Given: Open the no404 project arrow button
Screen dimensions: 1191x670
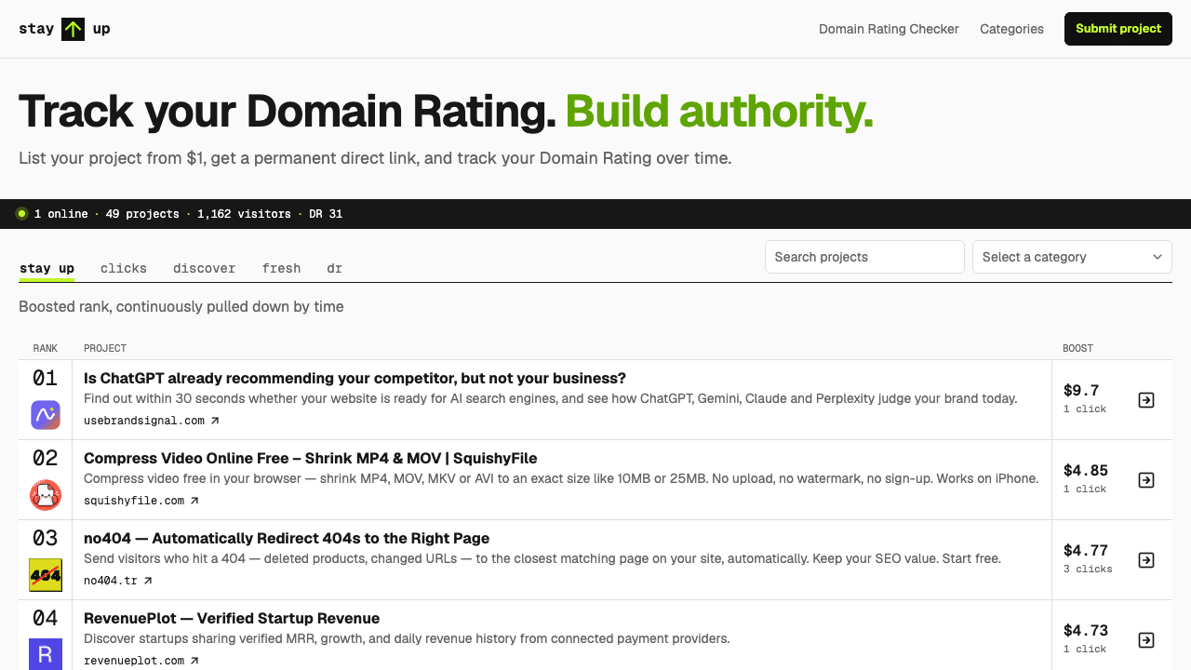Looking at the screenshot, I should 1146,560.
